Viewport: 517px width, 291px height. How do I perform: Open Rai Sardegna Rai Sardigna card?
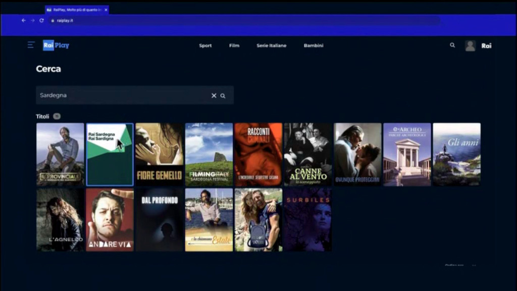click(110, 155)
